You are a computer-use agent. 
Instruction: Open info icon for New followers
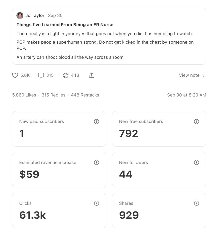pos(196,162)
